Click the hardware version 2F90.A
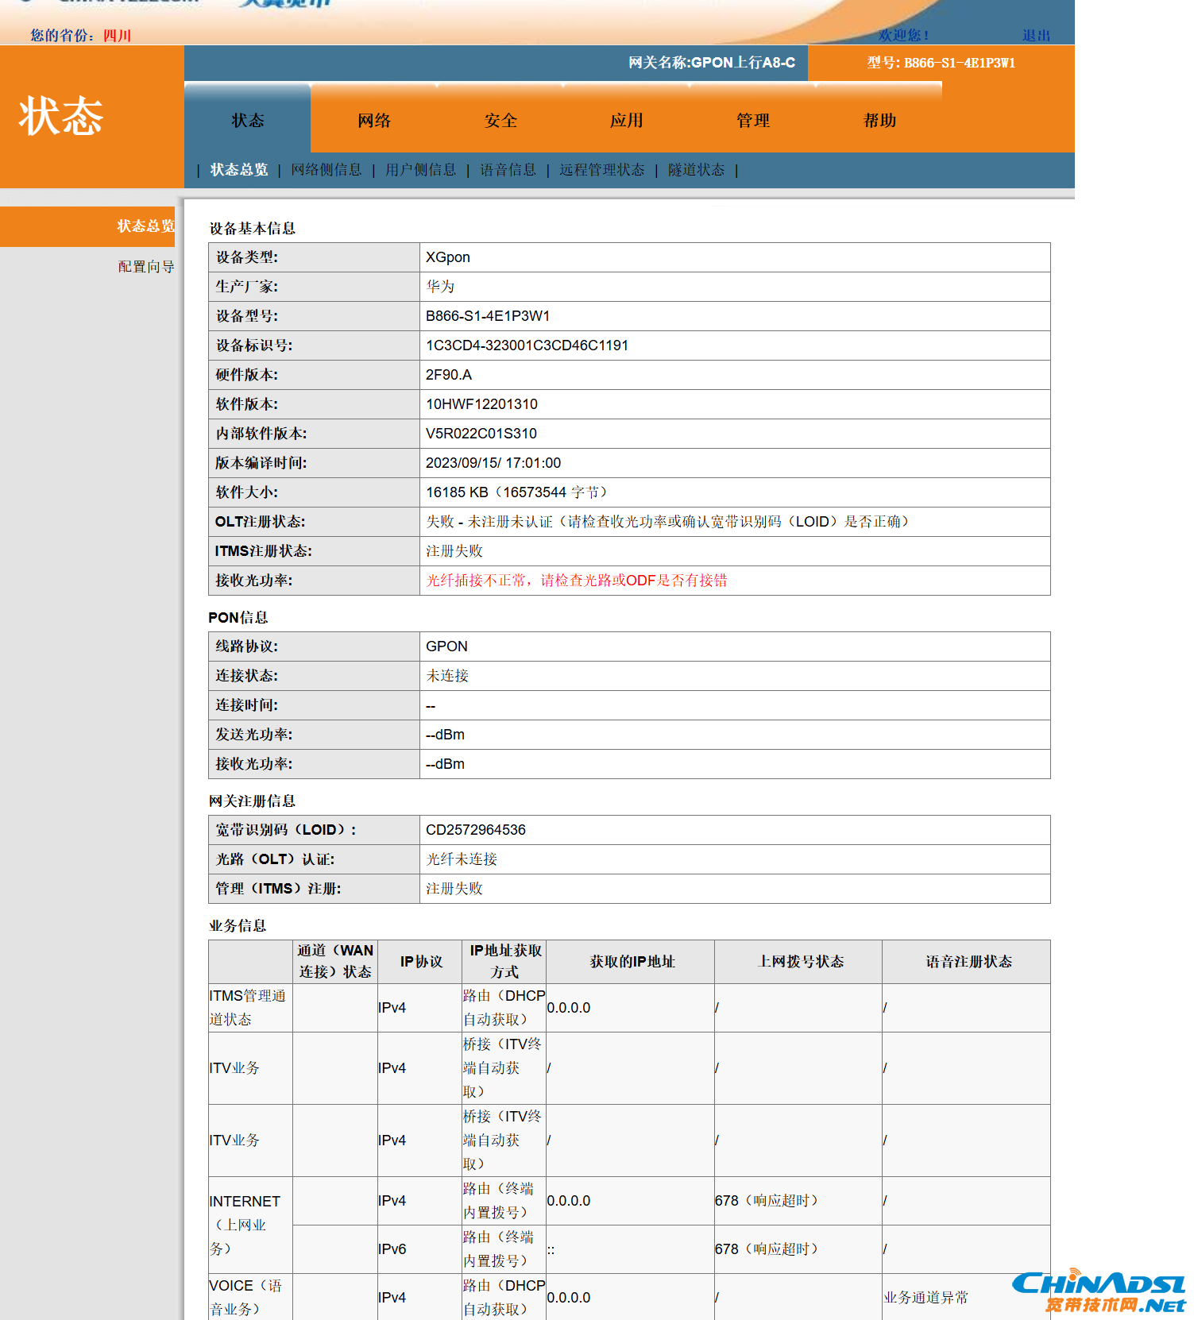 pos(449,375)
